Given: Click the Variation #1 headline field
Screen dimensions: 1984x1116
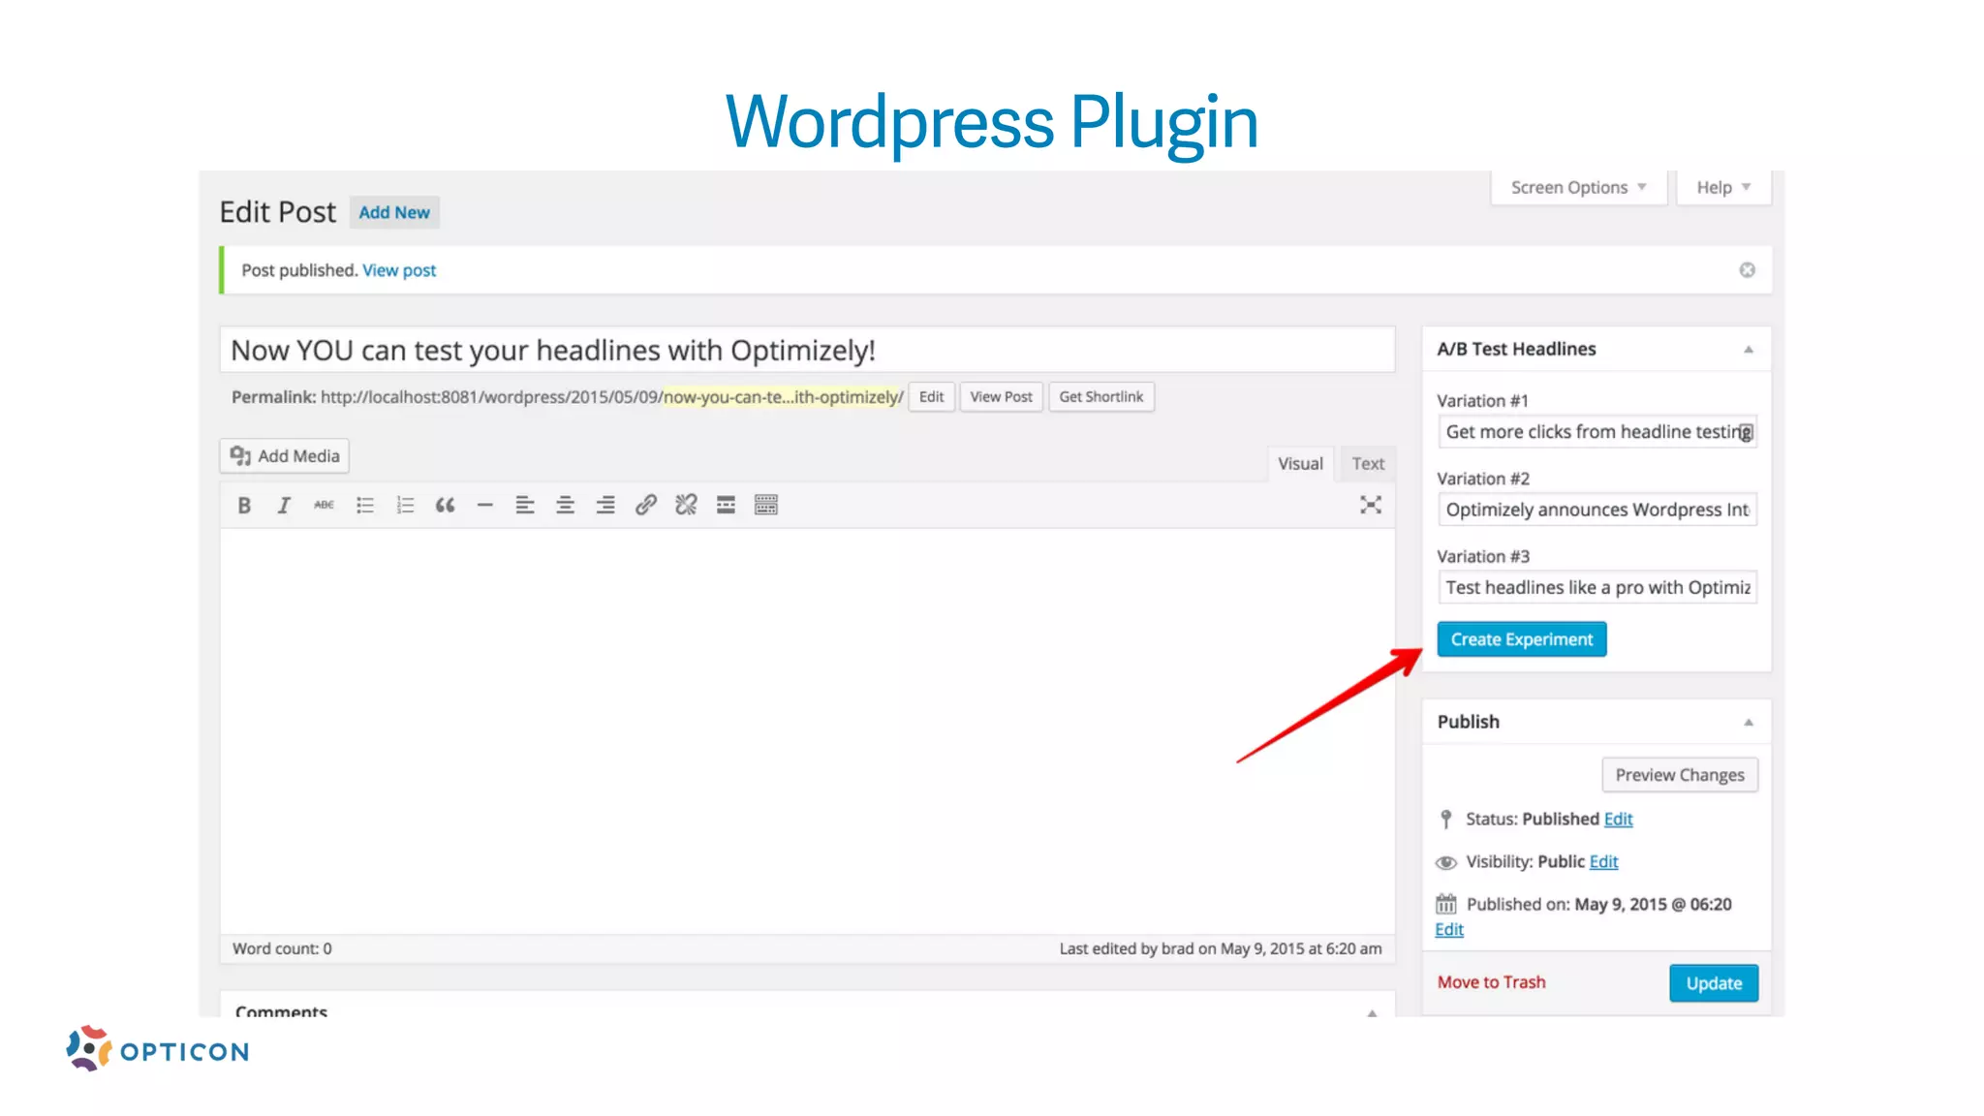Looking at the screenshot, I should point(1596,432).
